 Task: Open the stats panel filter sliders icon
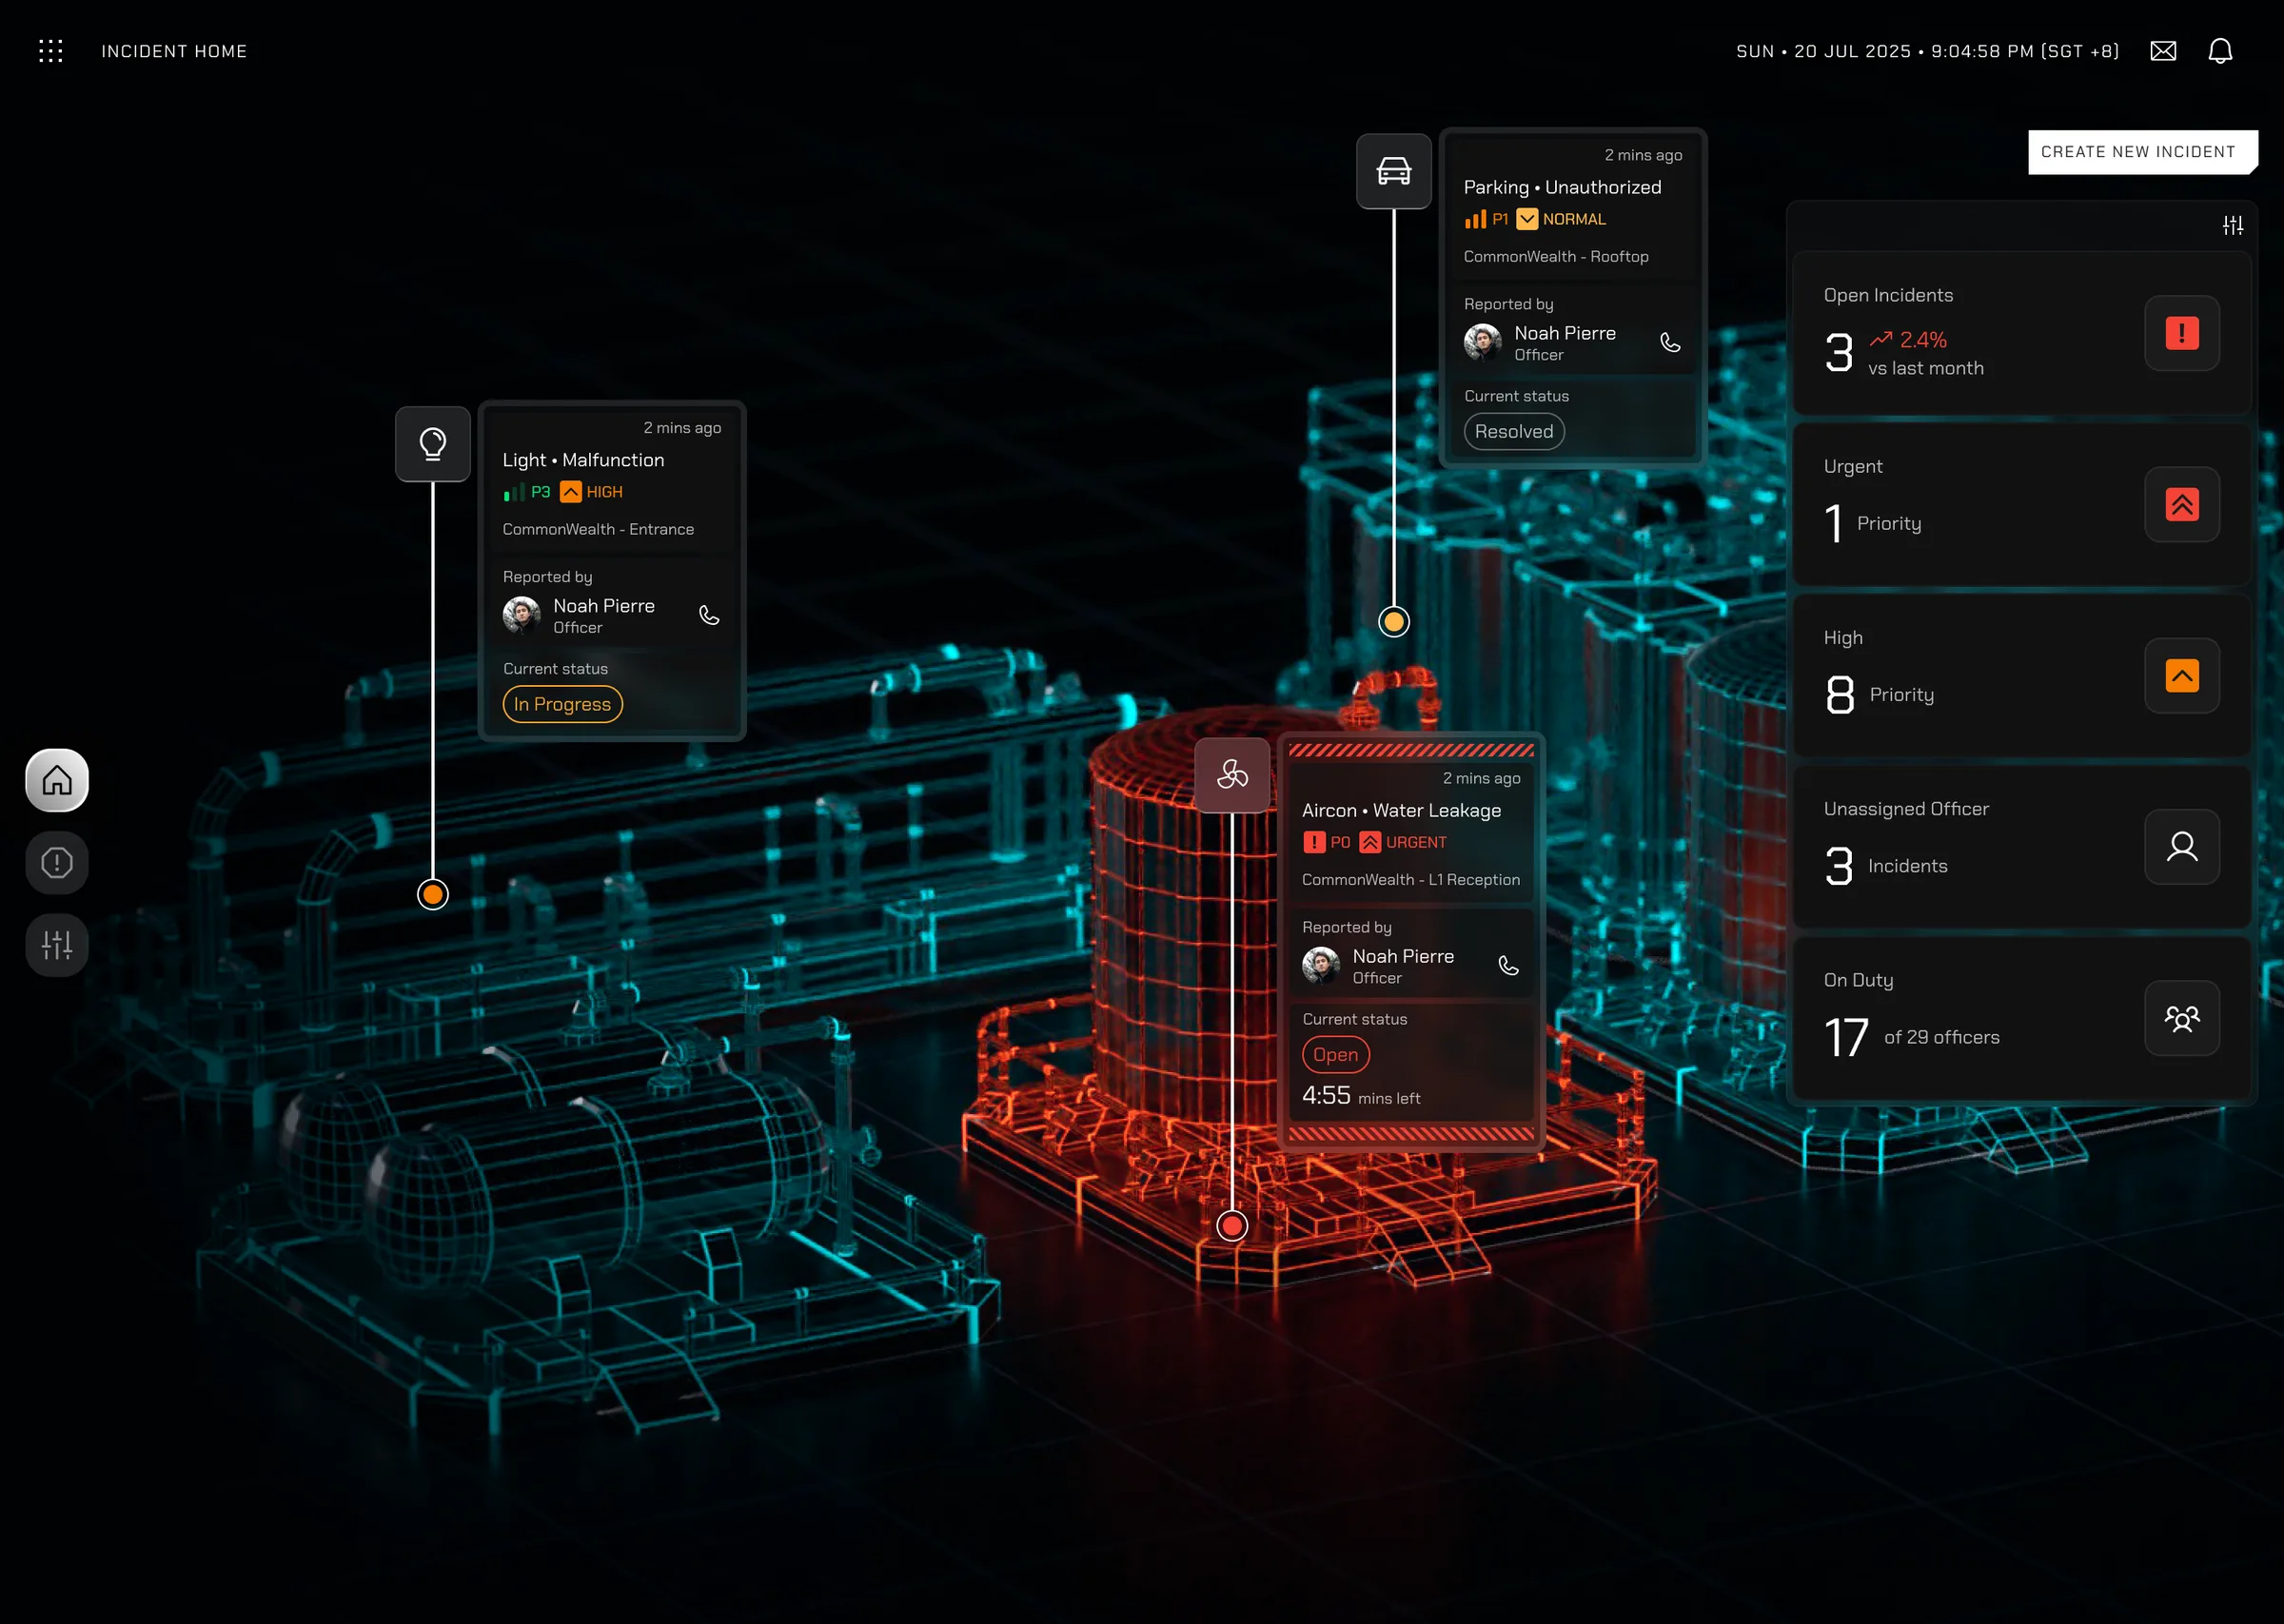pos(2232,226)
